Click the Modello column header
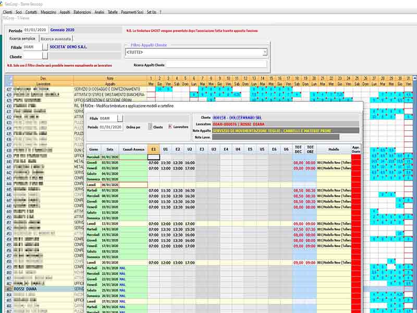The height and width of the screenshot is (313, 417). coord(334,149)
